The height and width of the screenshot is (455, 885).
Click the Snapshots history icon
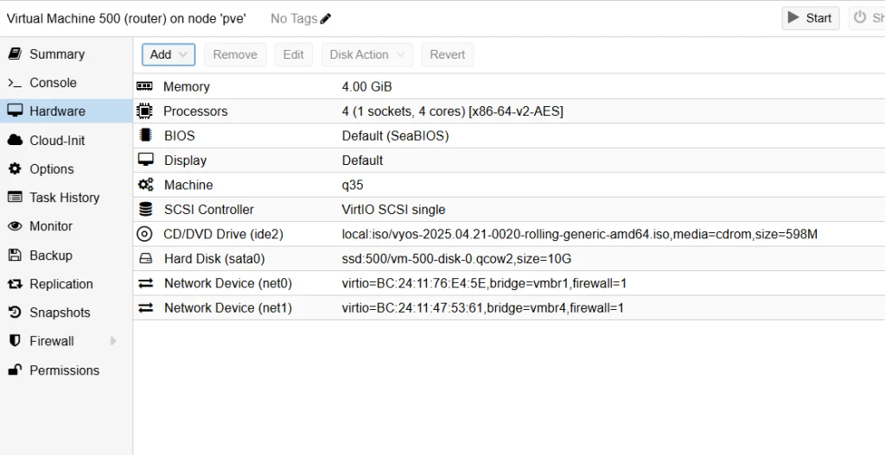(x=15, y=313)
